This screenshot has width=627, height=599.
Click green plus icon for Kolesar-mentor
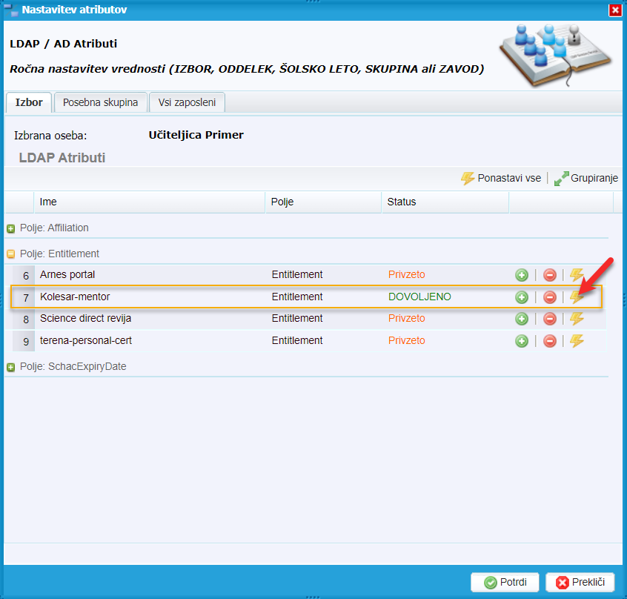(522, 297)
